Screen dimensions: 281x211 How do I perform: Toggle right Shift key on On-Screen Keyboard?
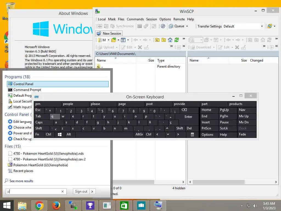click(180, 128)
